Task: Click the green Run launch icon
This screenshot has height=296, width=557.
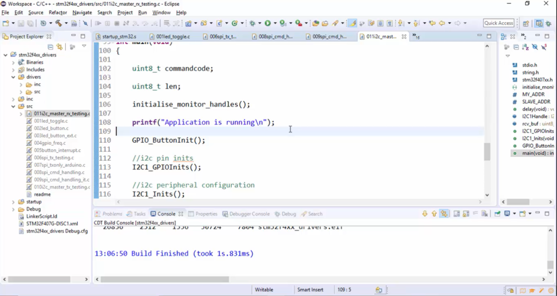Action: click(268, 23)
